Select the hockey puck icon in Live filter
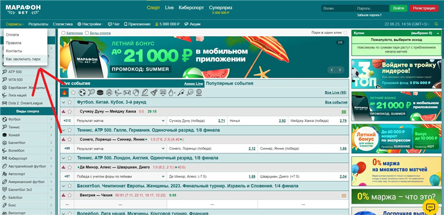444x215 pixels. (100, 92)
